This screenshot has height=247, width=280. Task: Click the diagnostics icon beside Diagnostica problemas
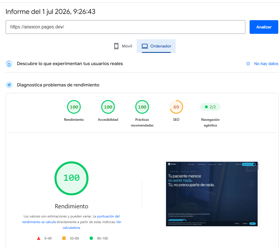pos(9,85)
